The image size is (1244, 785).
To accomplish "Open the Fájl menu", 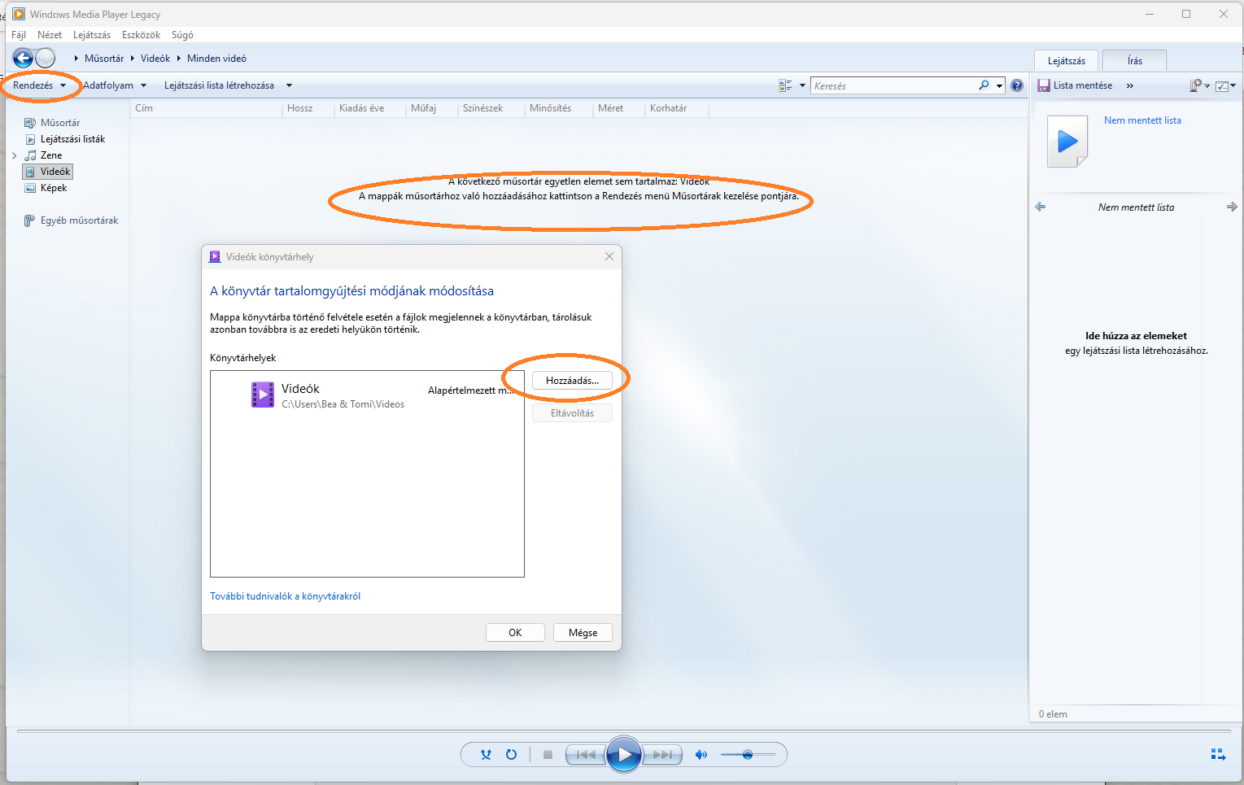I will click(19, 35).
